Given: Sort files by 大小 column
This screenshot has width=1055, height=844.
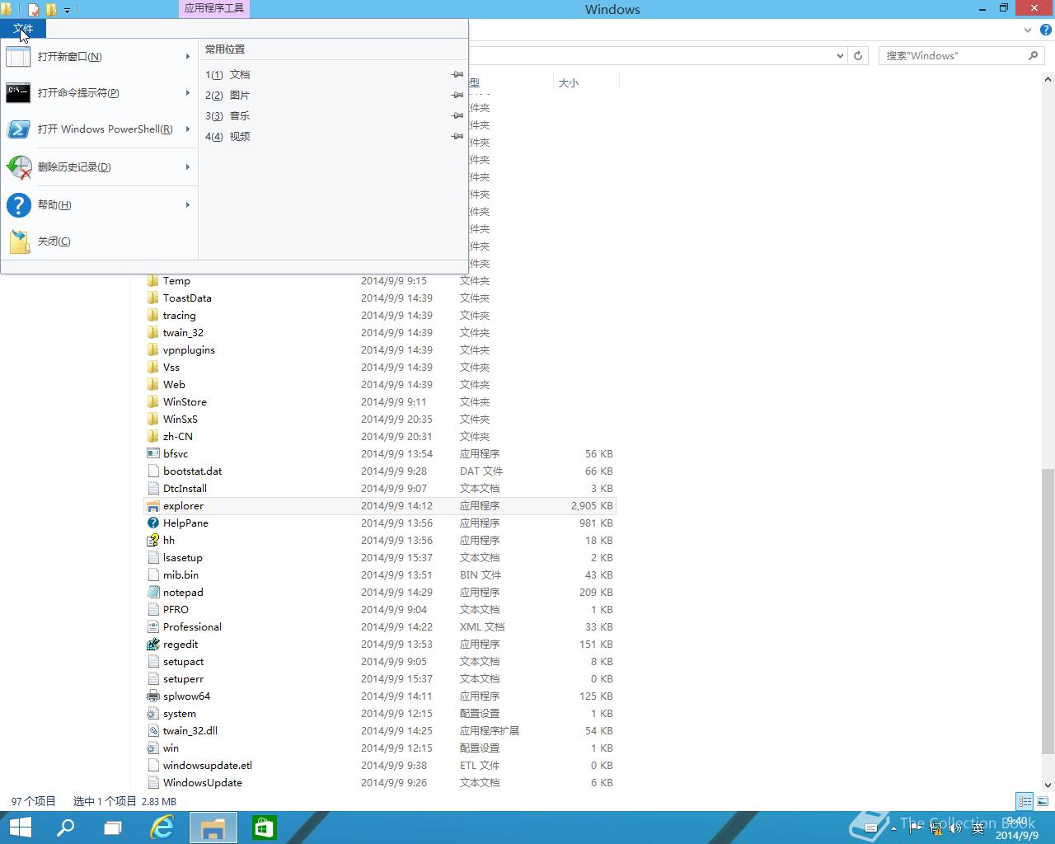Looking at the screenshot, I should (569, 83).
